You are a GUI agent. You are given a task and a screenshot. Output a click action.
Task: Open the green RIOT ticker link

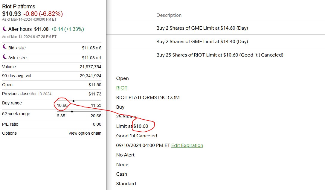122,88
